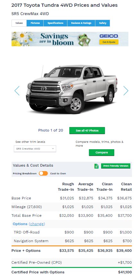Go to the Reviews & Ratings tab
The height and width of the screenshot is (275, 139).
[x=81, y=23]
